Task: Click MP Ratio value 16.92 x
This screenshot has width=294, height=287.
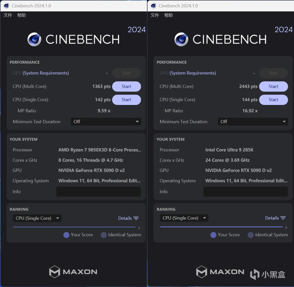Action: click(x=250, y=111)
